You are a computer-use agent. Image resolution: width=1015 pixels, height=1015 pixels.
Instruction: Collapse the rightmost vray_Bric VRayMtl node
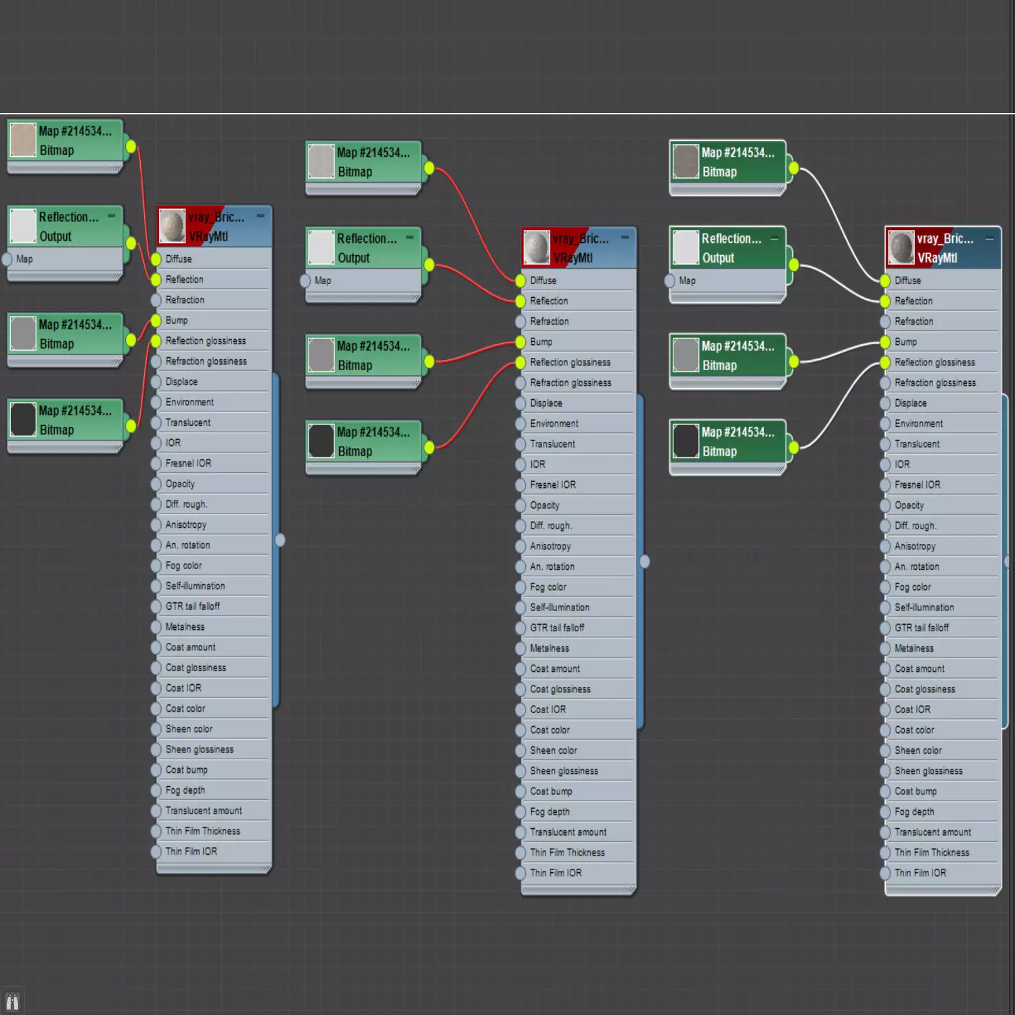989,239
